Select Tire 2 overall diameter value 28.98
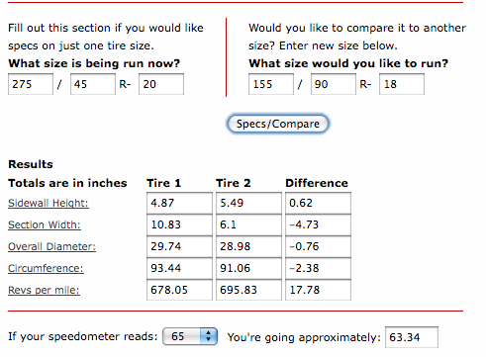 [248, 246]
